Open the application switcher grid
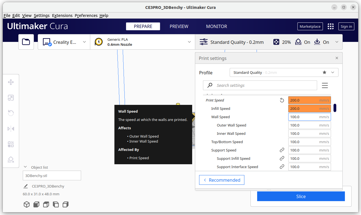Viewport: 361px width, 215px height. [330, 26]
